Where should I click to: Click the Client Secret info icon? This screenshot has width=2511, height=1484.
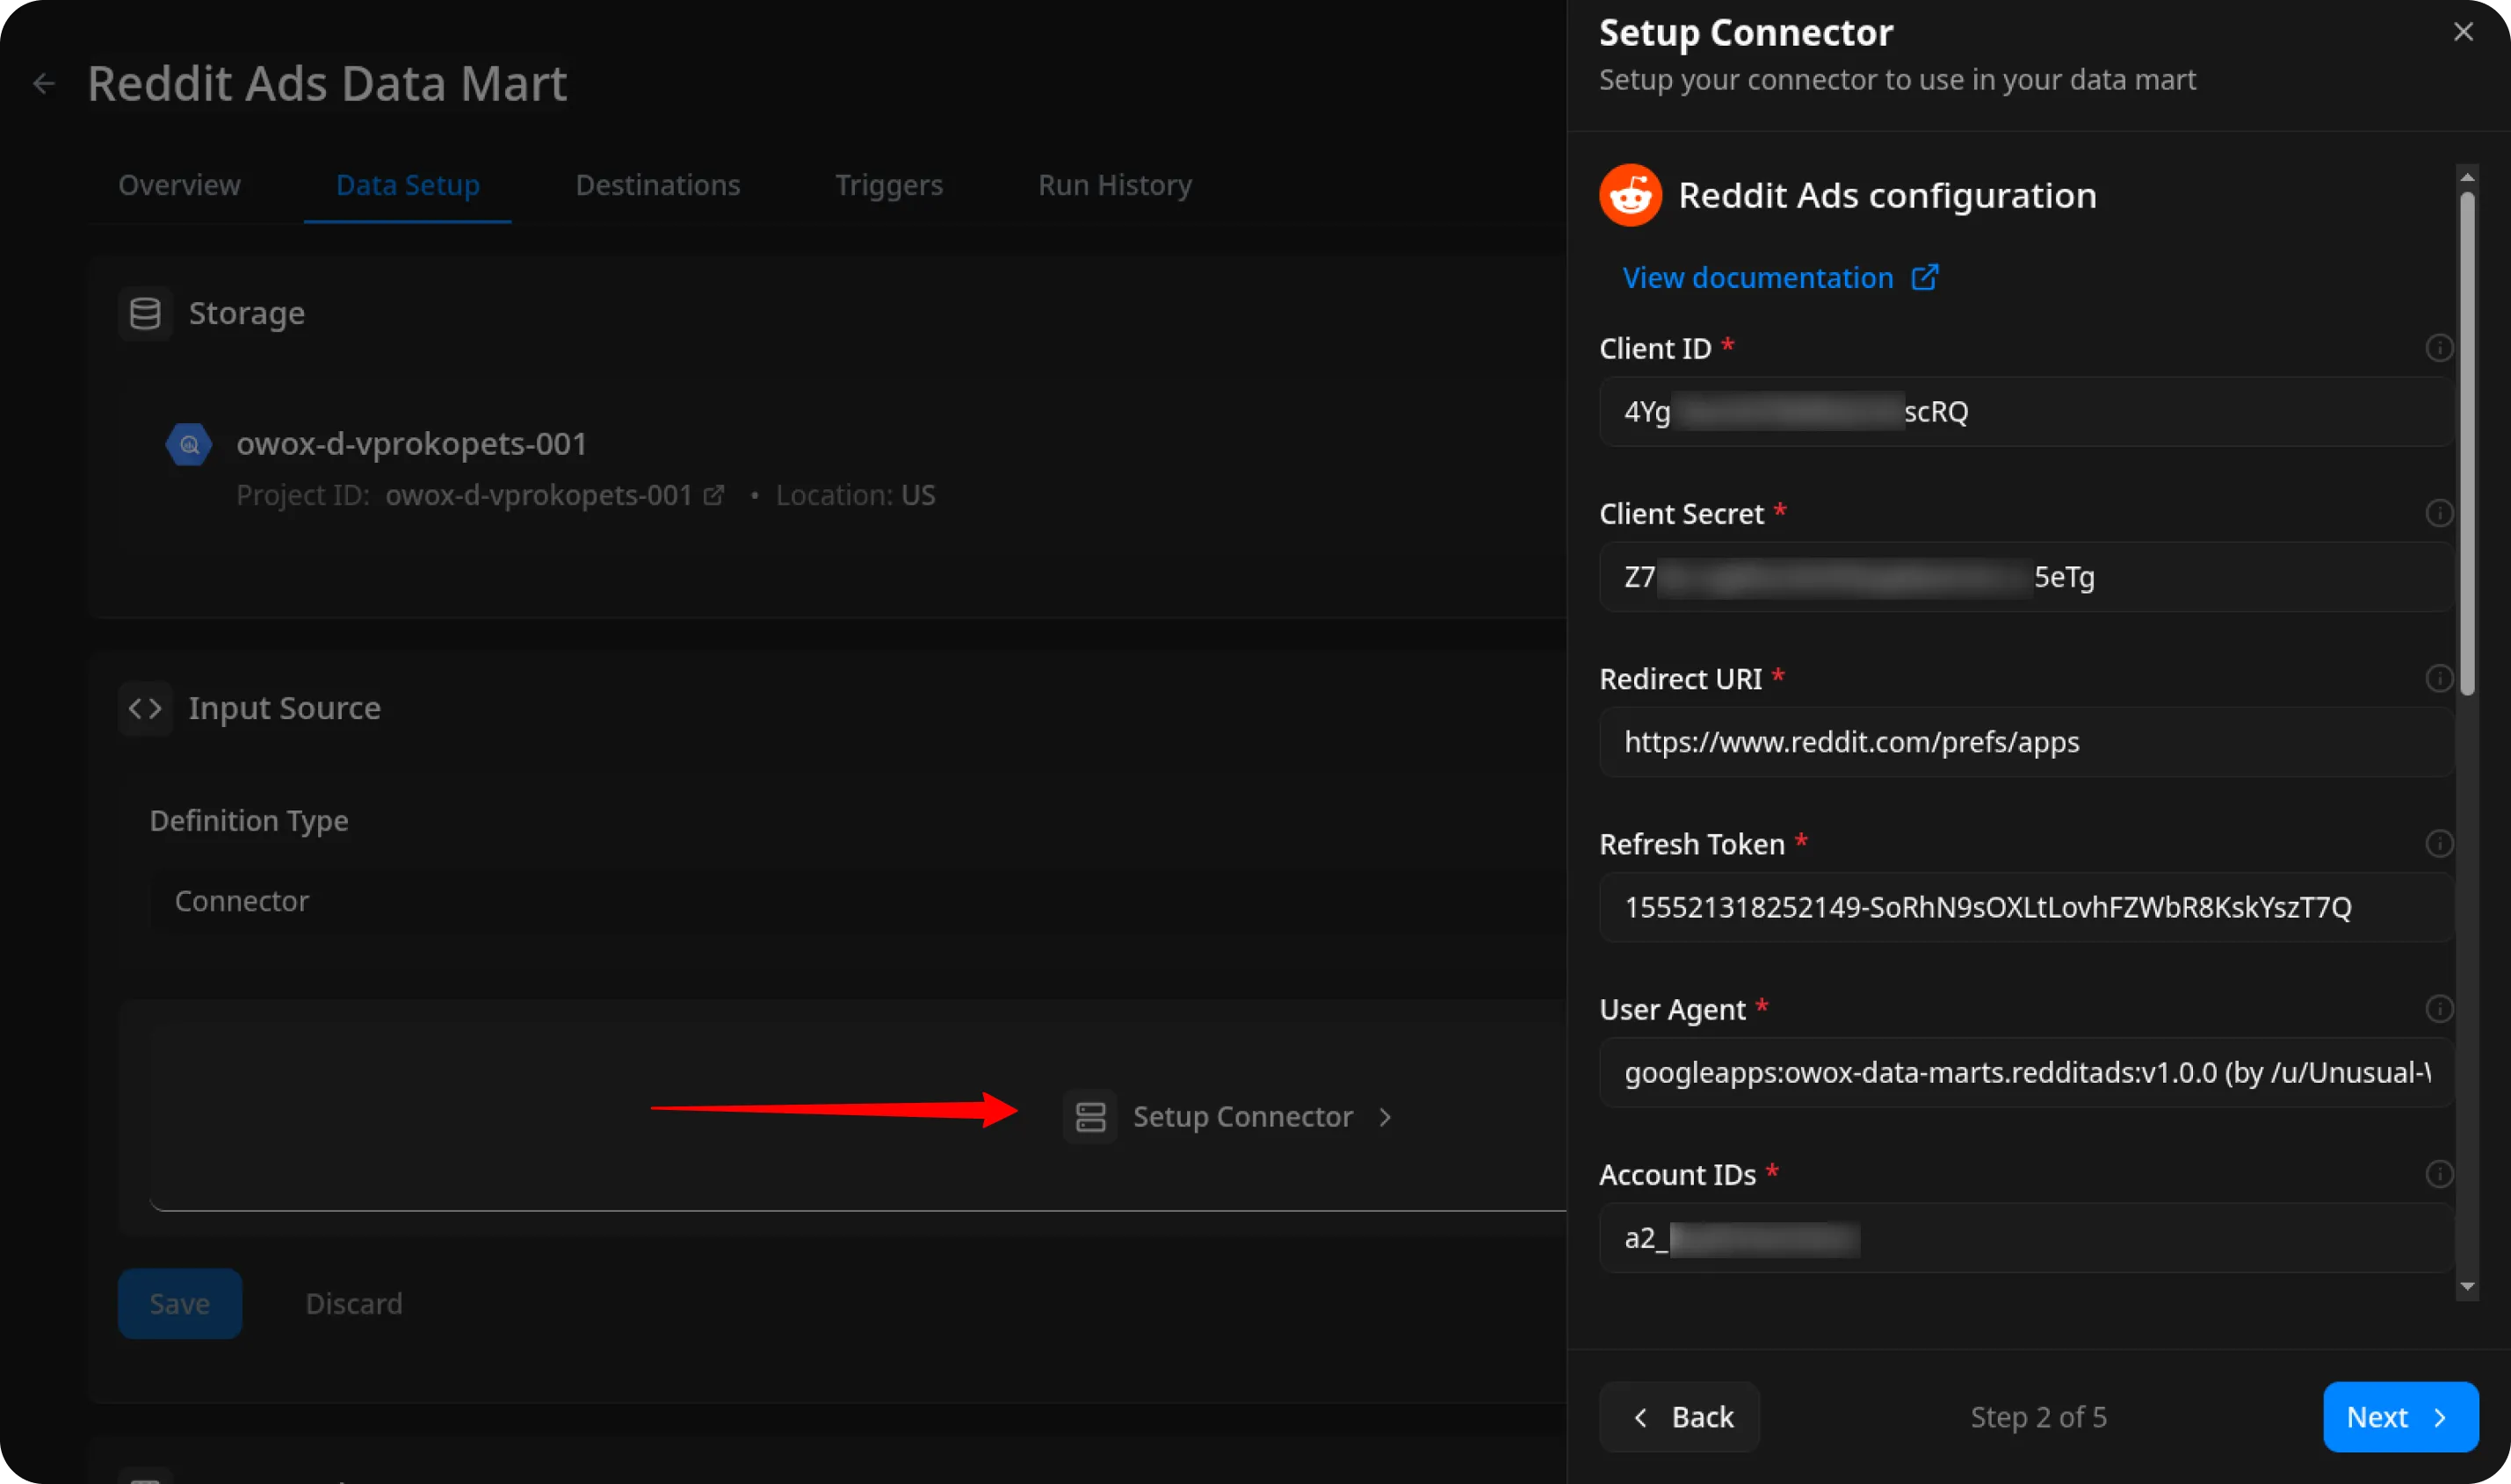coord(2438,513)
